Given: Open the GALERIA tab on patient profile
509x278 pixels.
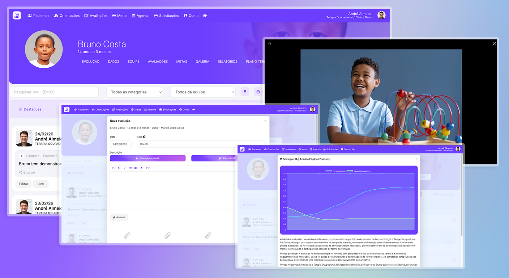Looking at the screenshot, I should [202, 62].
